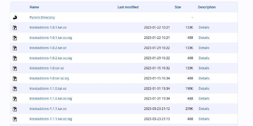Download ktextaddons-1.0.tar.xz.sig signature file
The width and height of the screenshot is (253, 126).
49,78
